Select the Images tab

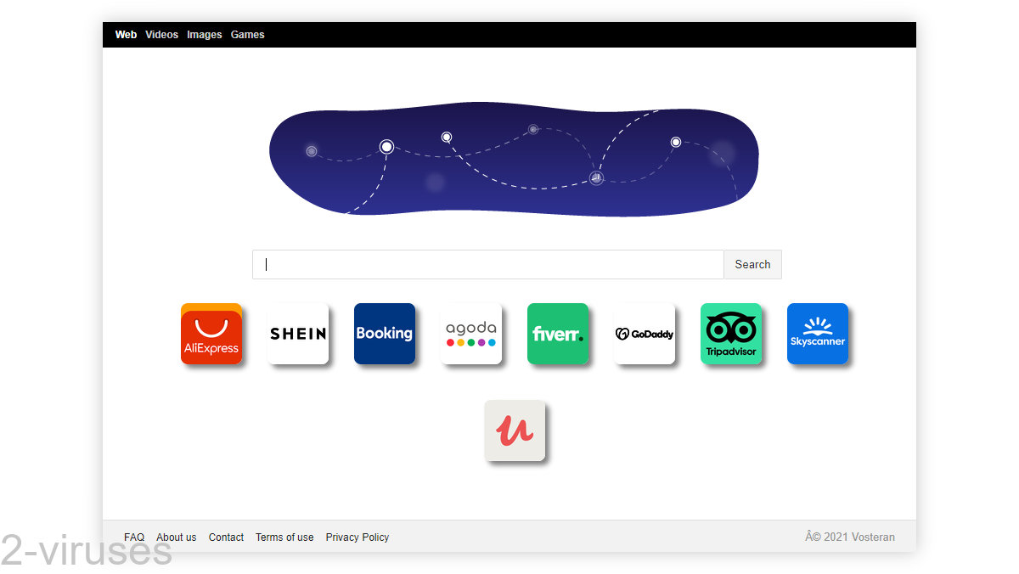point(204,35)
